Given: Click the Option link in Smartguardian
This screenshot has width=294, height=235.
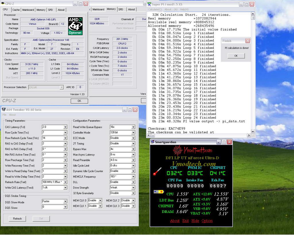Looking at the screenshot, I should [x=207, y=221].
